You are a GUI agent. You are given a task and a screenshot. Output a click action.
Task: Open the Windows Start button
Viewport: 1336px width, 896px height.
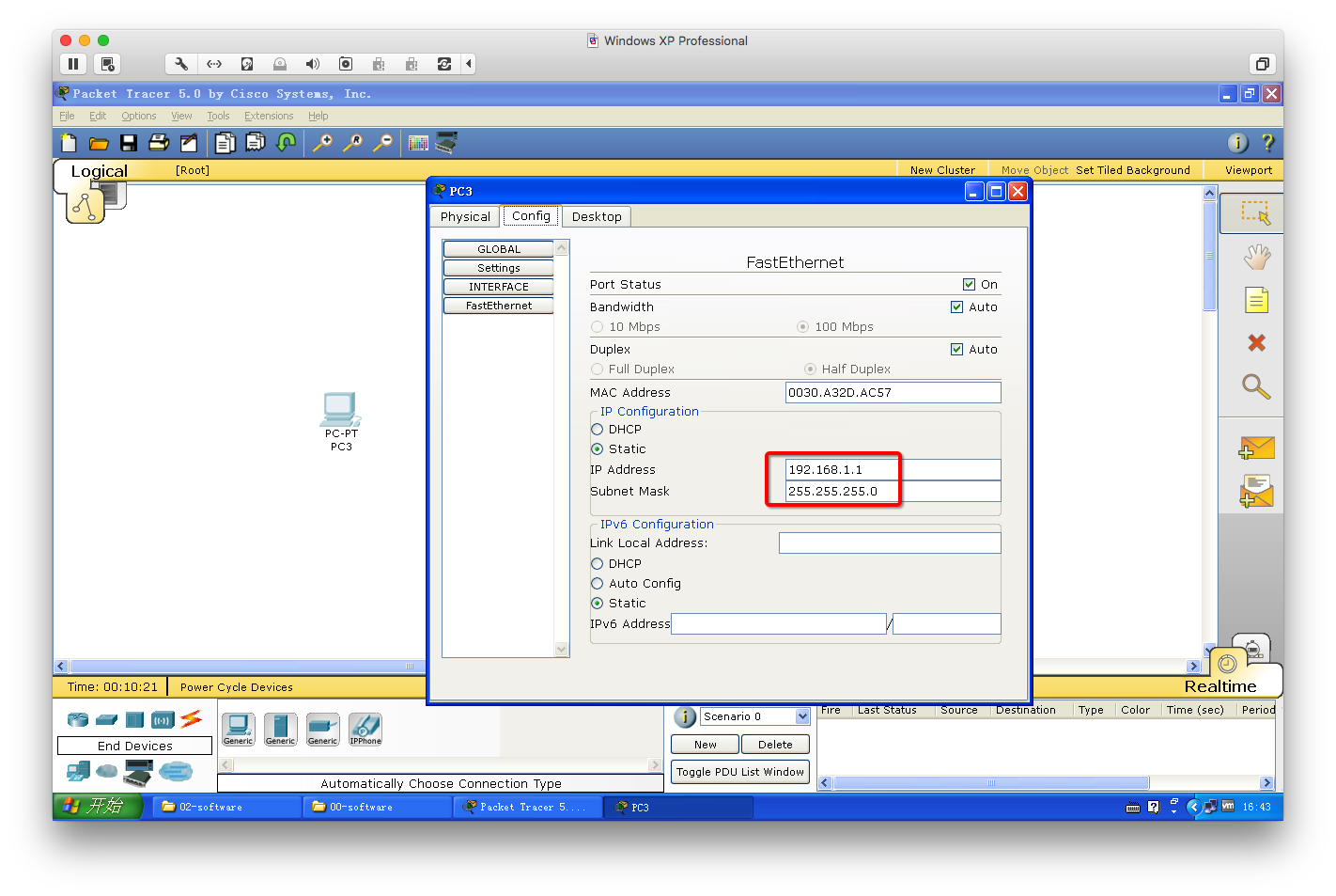[x=98, y=807]
